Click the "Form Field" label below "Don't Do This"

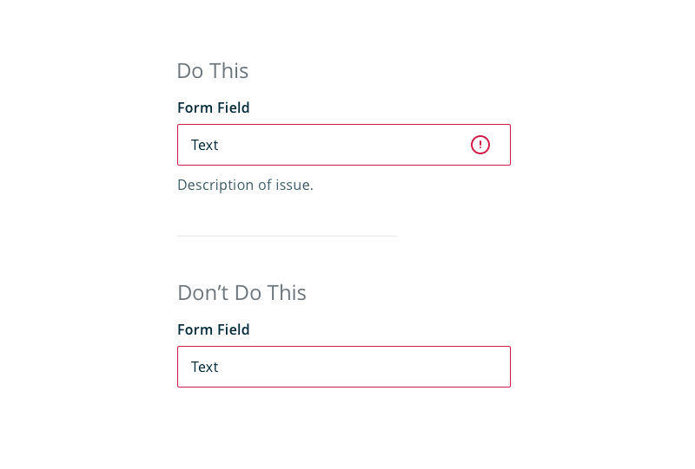click(214, 330)
